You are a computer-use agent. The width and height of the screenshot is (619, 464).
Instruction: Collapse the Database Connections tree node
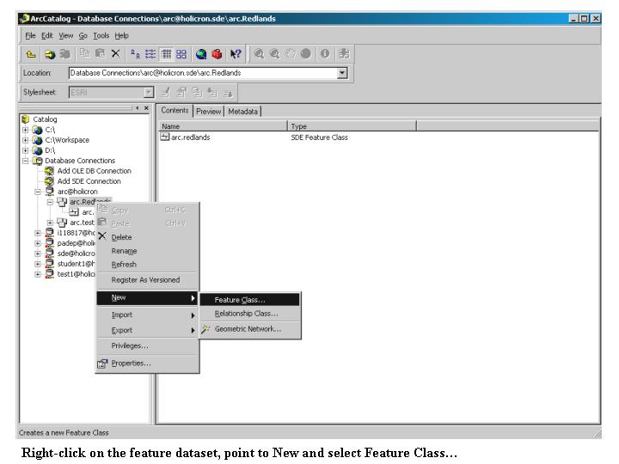(26, 161)
